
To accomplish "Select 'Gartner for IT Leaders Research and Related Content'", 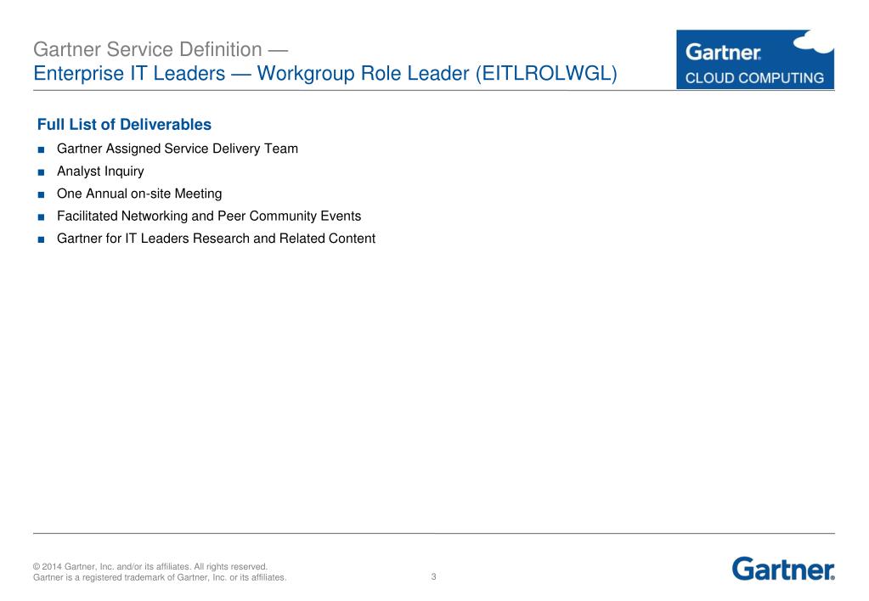I will click(x=216, y=239).
